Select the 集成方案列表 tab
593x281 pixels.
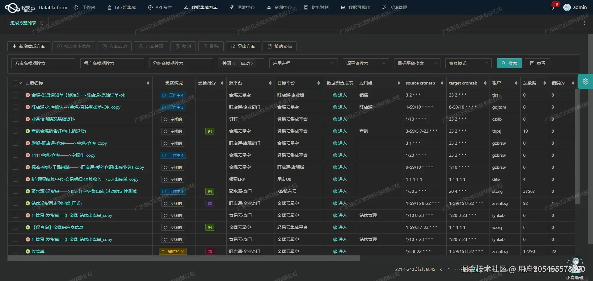pyautogui.click(x=23, y=23)
